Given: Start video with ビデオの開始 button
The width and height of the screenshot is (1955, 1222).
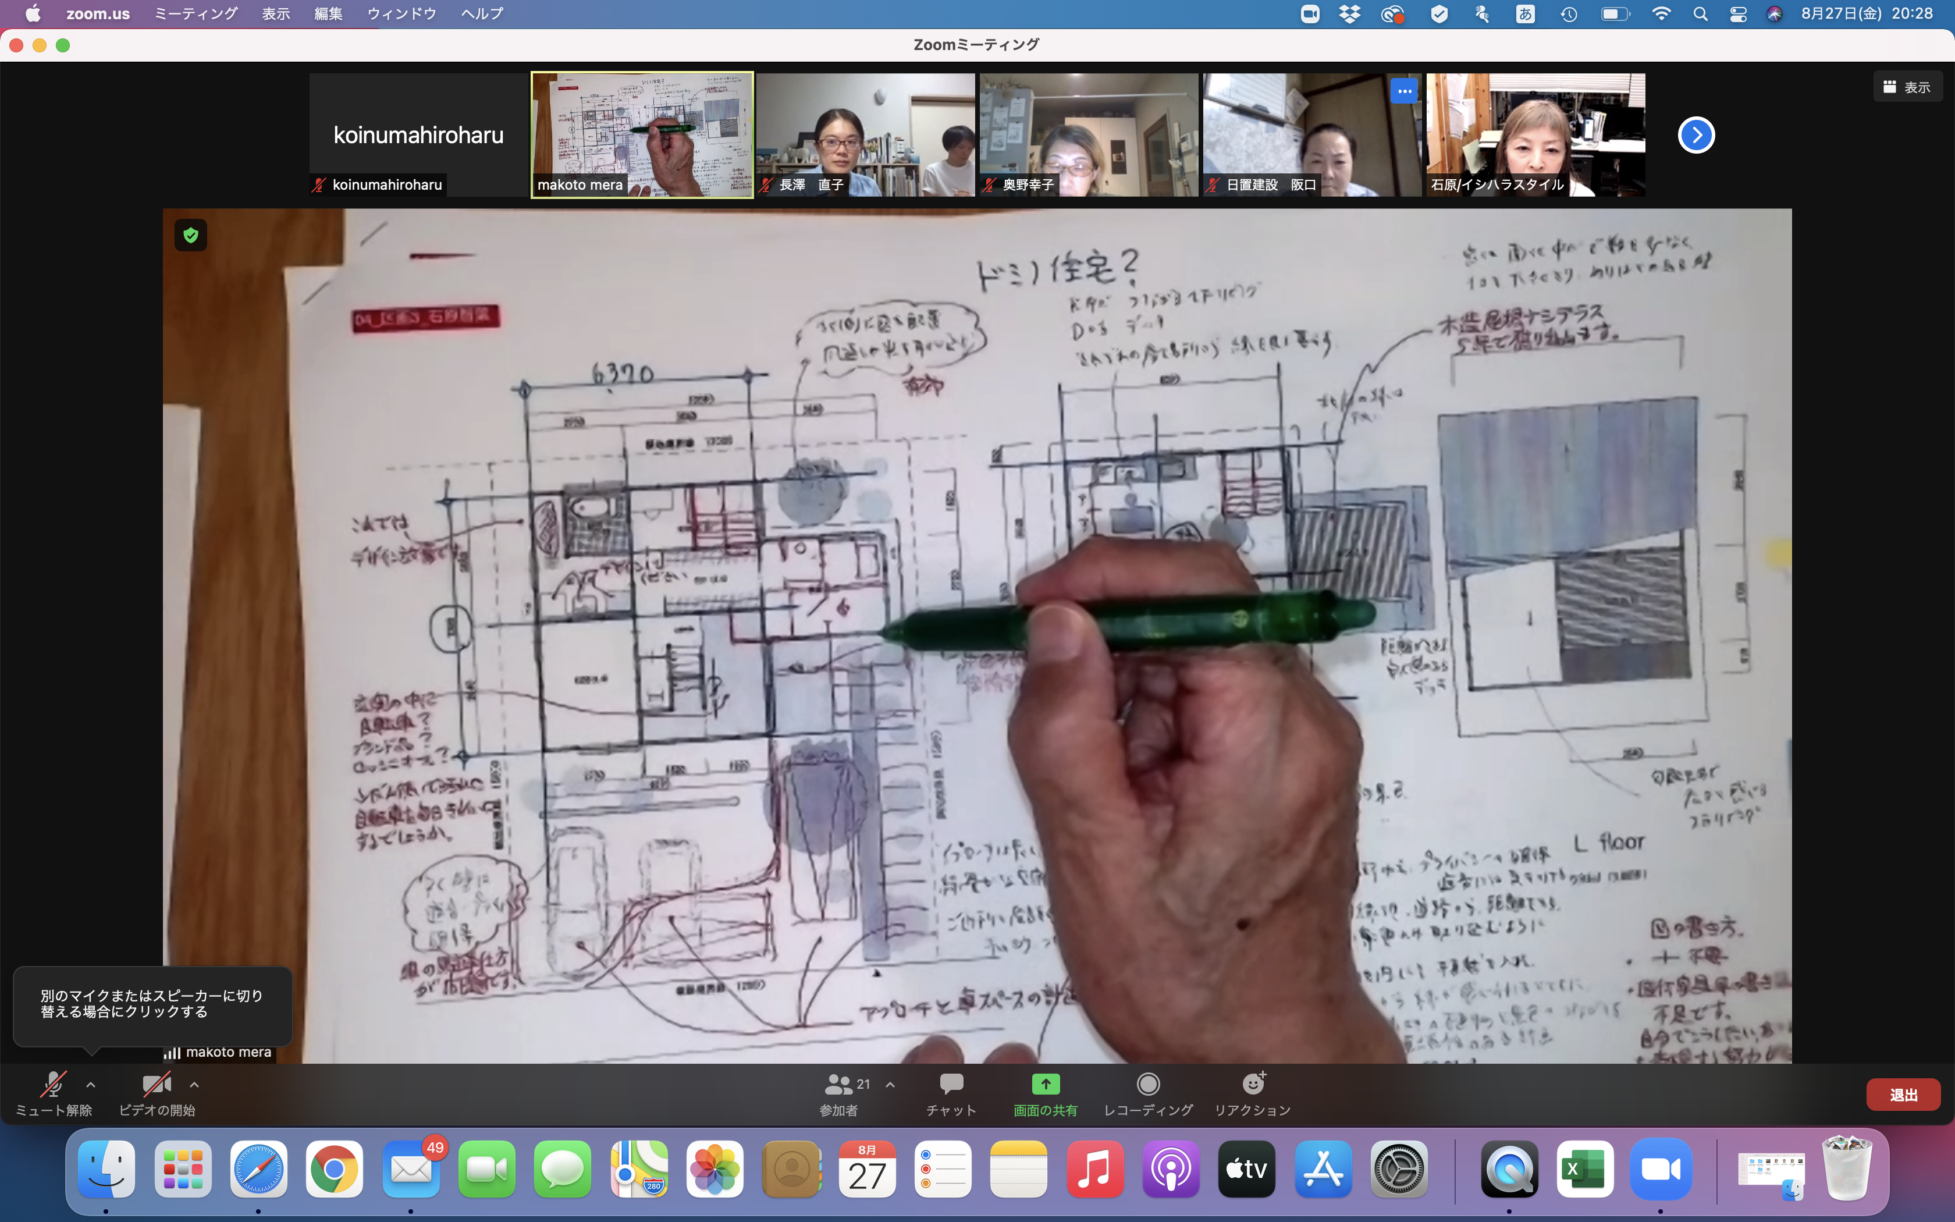Looking at the screenshot, I should [x=157, y=1095].
